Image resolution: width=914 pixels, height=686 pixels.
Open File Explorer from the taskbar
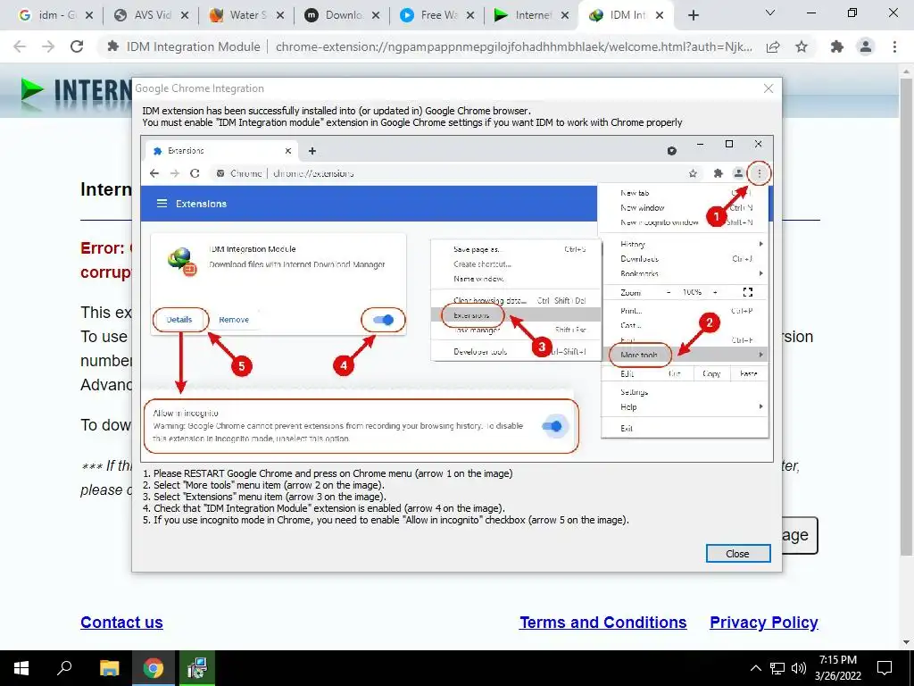(x=109, y=668)
